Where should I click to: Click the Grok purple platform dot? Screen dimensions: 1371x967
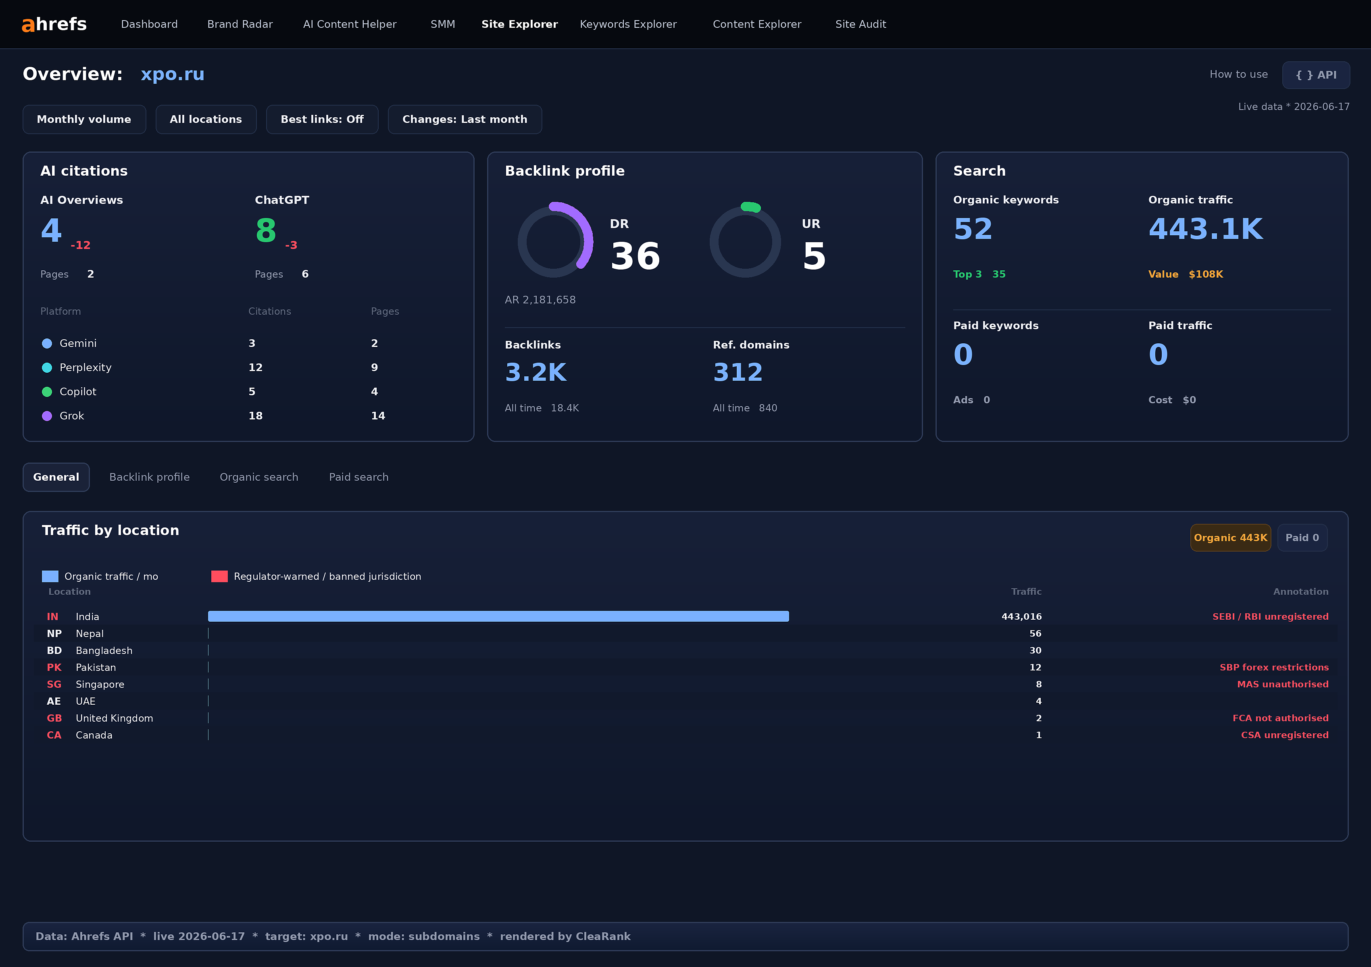coord(47,416)
